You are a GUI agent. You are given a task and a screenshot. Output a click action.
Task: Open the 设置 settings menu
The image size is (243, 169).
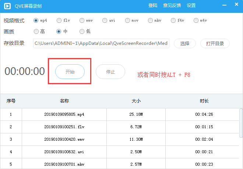[x=191, y=6]
